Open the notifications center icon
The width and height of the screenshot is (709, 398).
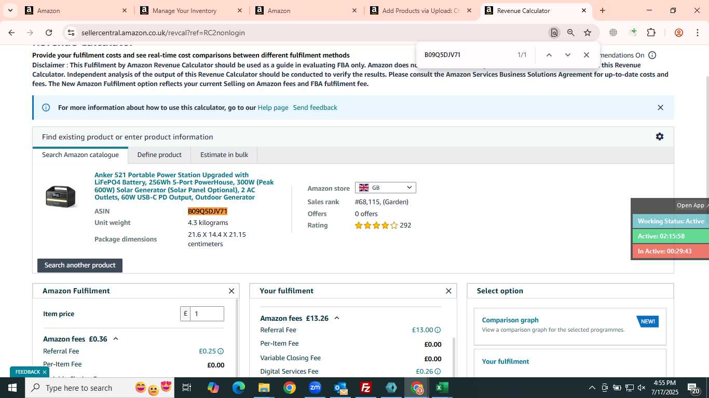point(693,388)
